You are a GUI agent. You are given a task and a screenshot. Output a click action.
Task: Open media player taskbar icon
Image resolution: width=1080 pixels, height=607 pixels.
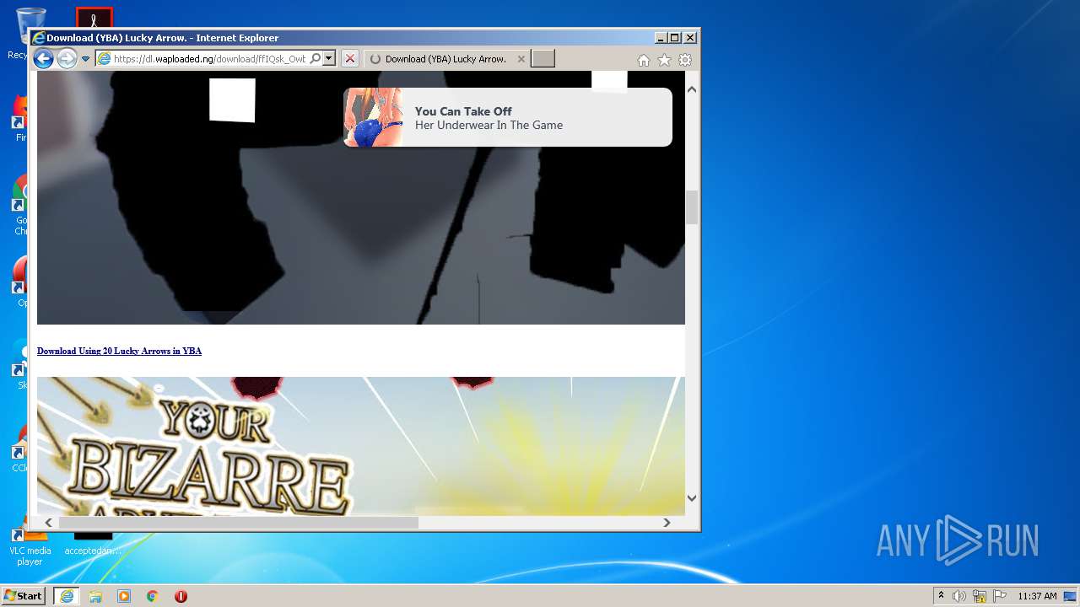tap(124, 596)
